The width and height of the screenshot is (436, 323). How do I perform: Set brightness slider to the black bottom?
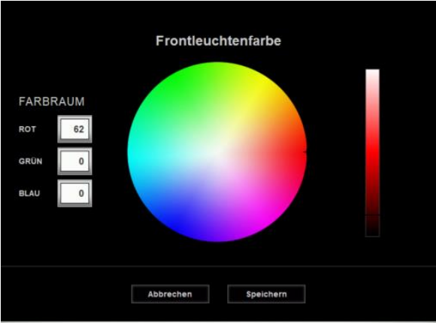click(372, 233)
